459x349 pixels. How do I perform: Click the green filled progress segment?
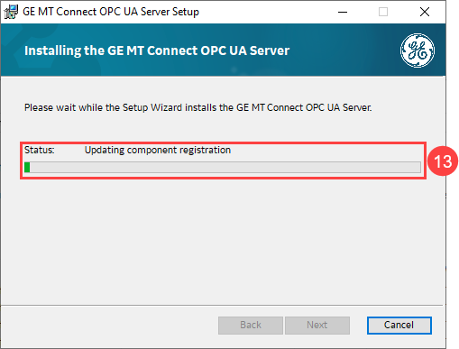click(x=27, y=167)
